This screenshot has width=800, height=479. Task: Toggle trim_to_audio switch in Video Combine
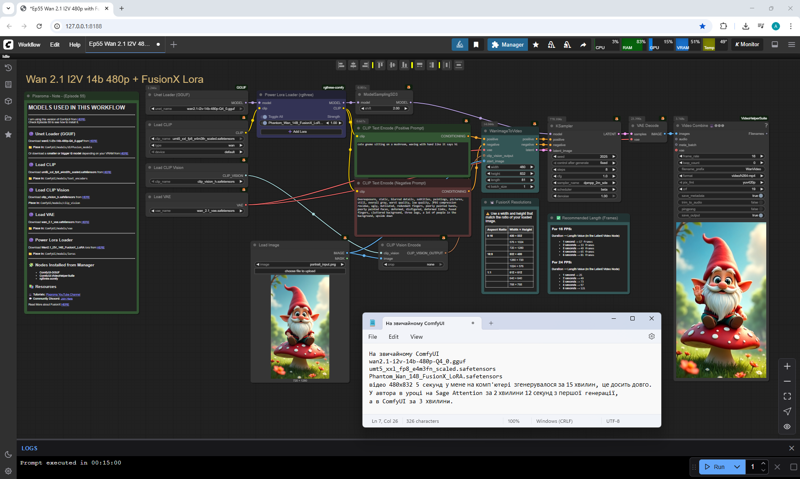tap(760, 202)
